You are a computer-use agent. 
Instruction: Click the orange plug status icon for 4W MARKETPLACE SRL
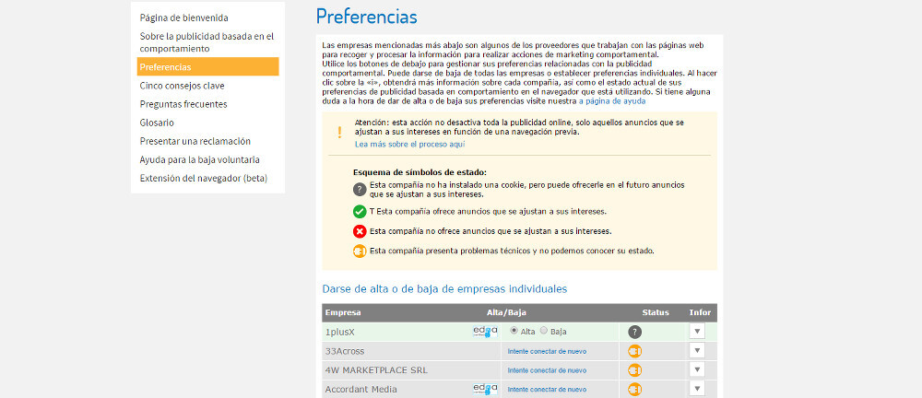click(634, 370)
